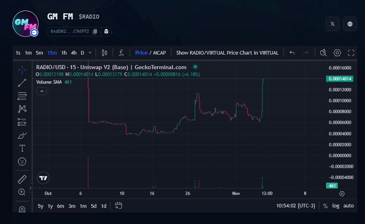The image size is (365, 224).
Task: Undo the last chart action
Action: [292, 53]
